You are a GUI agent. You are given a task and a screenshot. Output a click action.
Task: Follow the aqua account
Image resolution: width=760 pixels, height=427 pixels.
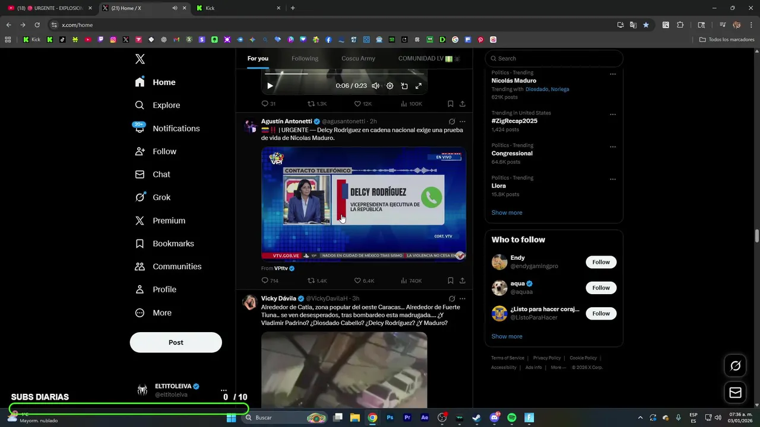pyautogui.click(x=601, y=288)
